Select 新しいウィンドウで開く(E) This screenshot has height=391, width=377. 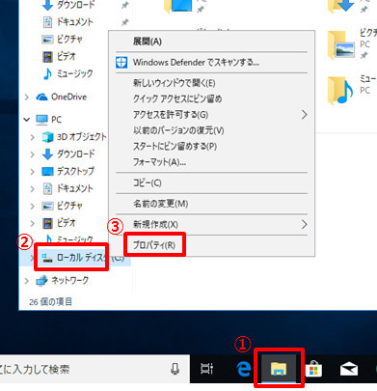(211, 83)
